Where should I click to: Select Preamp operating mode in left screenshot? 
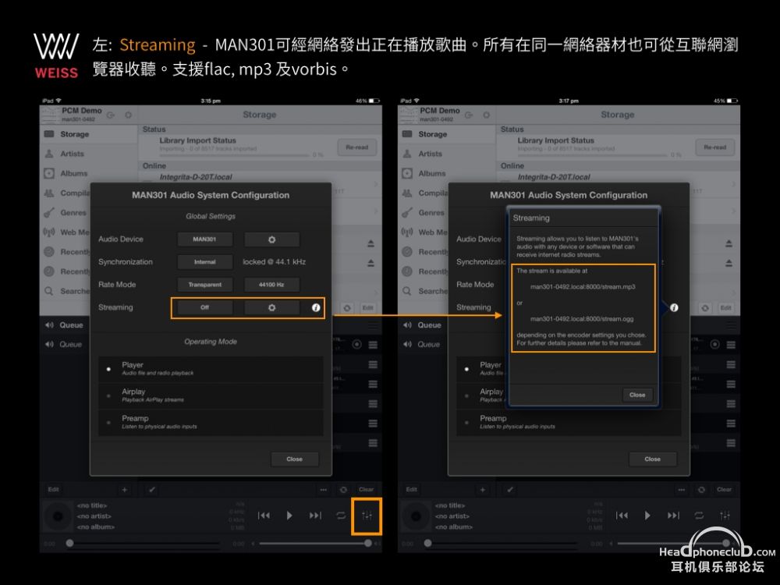click(x=211, y=423)
